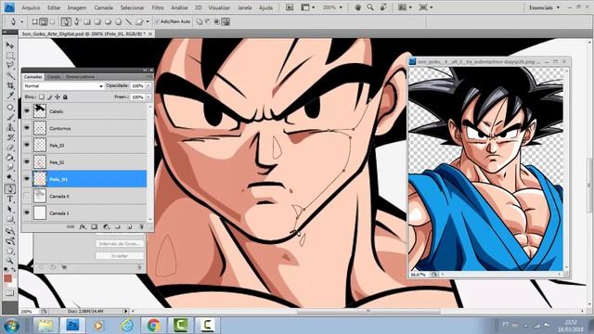
Task: Pick the Freeform Pen option in the options bar
Action: 76,22
